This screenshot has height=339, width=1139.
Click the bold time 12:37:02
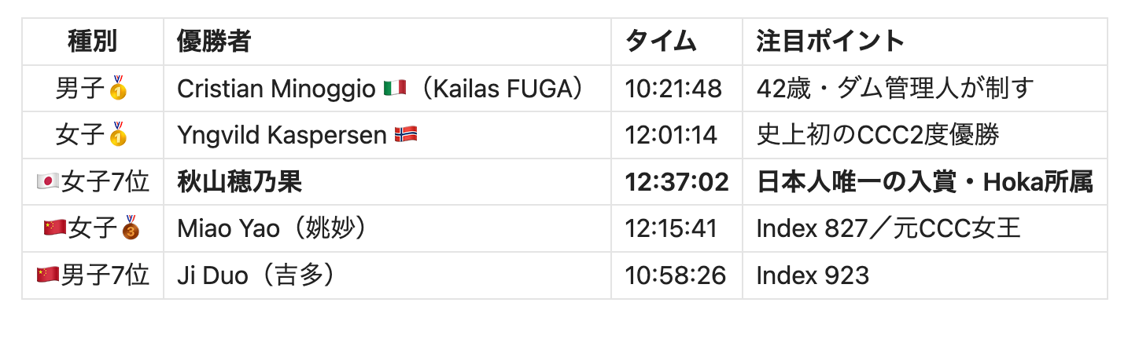(x=677, y=182)
